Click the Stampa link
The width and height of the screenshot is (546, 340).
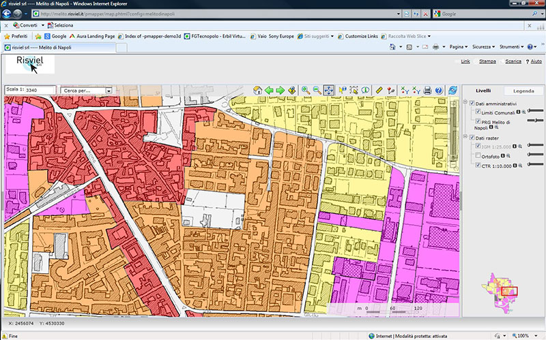pos(487,61)
